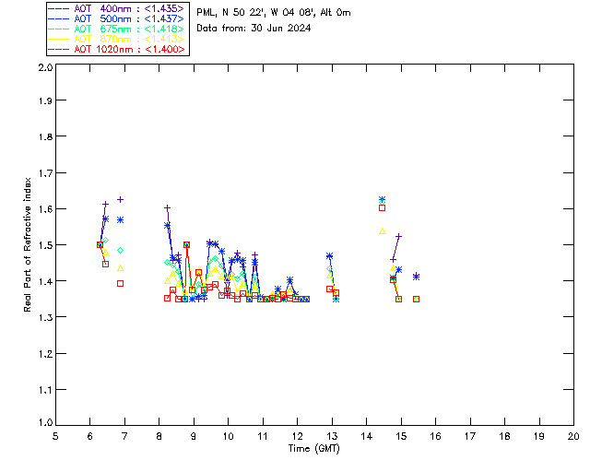
Task: Click the x-axis hour label 10
Action: click(228, 436)
